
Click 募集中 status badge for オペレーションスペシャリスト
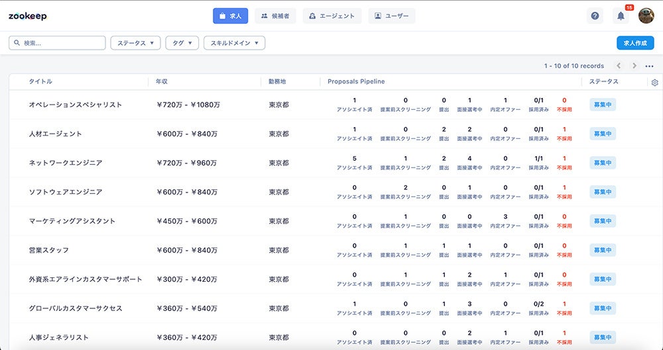click(603, 105)
